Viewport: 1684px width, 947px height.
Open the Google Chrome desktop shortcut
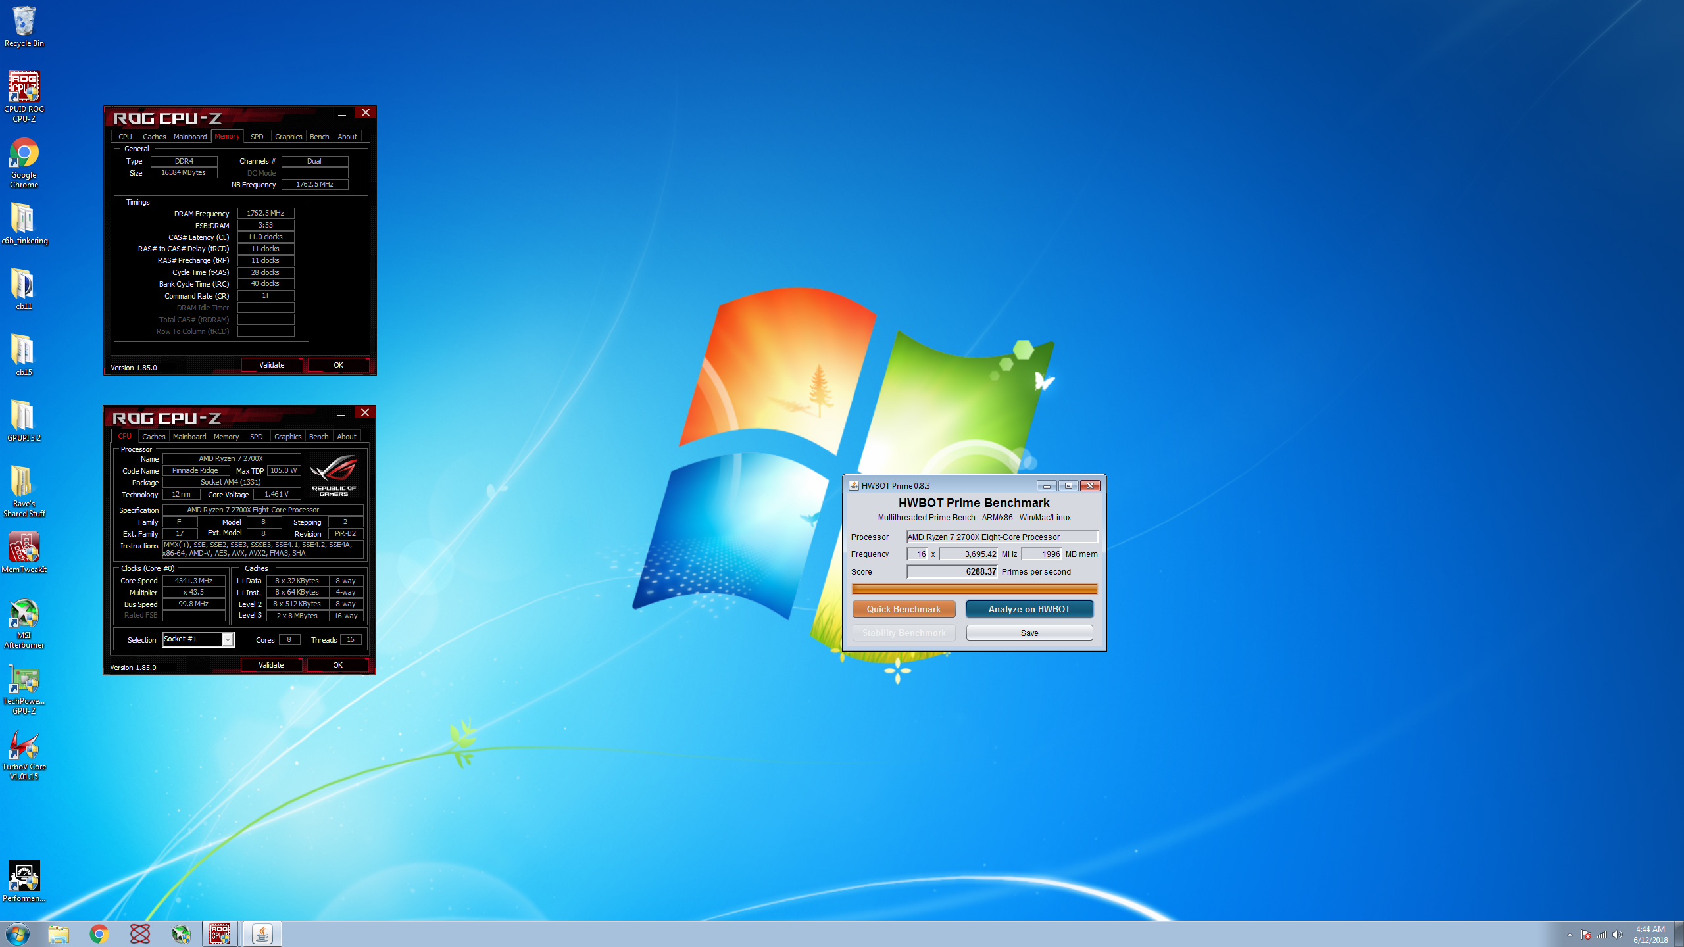pyautogui.click(x=24, y=162)
